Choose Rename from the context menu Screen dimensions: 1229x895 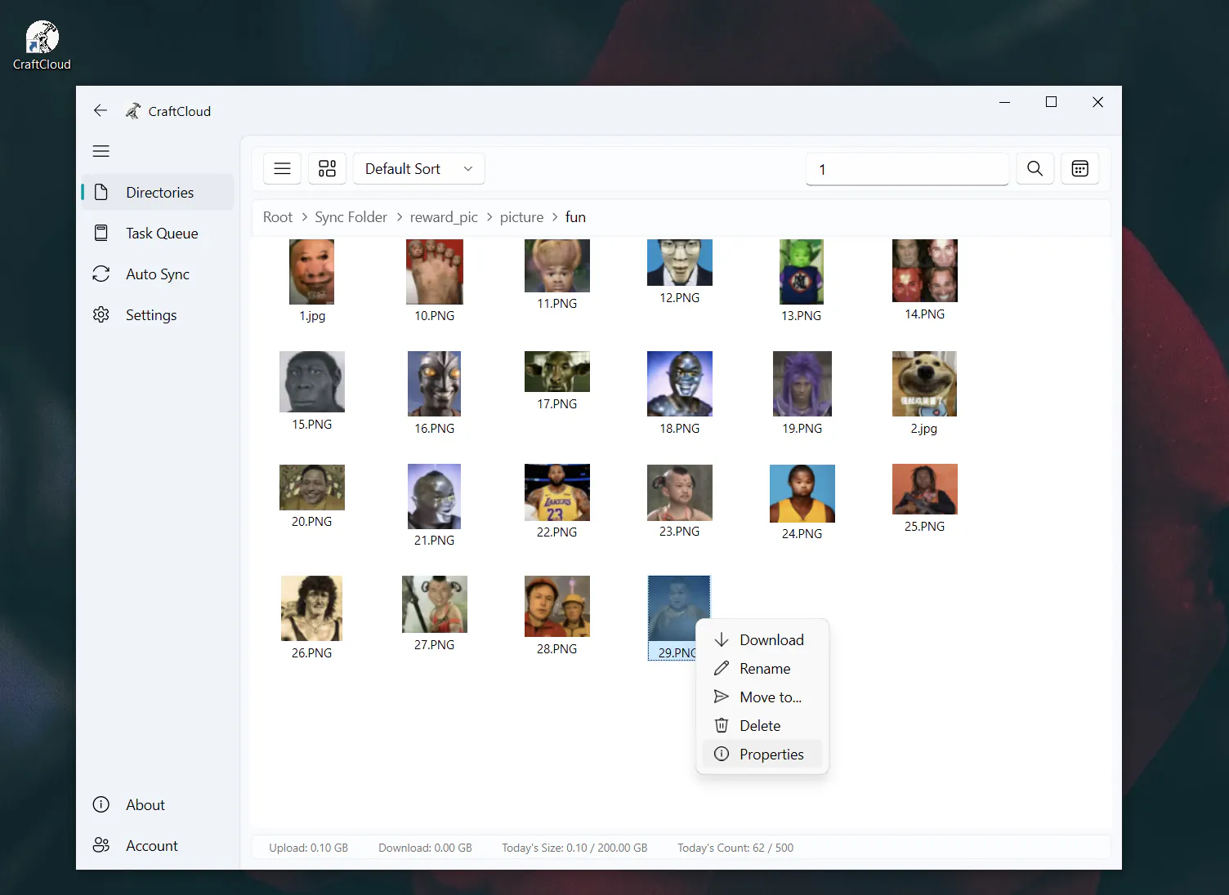point(762,669)
